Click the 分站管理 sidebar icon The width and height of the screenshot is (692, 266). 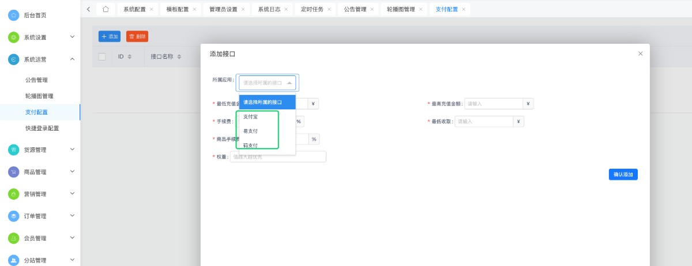14,260
